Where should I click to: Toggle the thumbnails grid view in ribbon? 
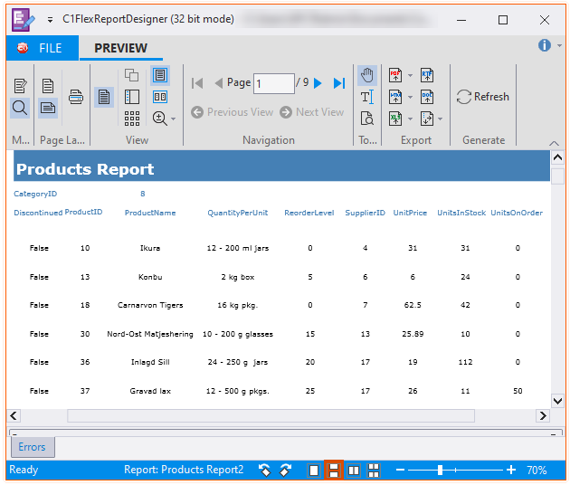point(132,118)
